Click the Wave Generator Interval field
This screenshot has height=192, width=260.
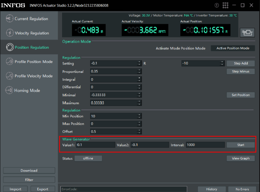pos(205,145)
